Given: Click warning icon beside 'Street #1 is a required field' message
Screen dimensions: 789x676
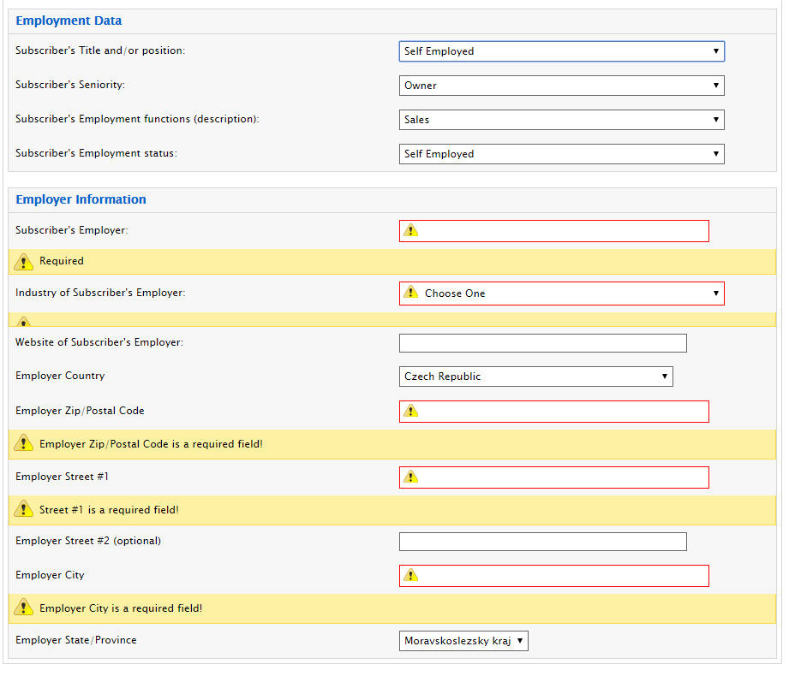Looking at the screenshot, I should [x=24, y=510].
